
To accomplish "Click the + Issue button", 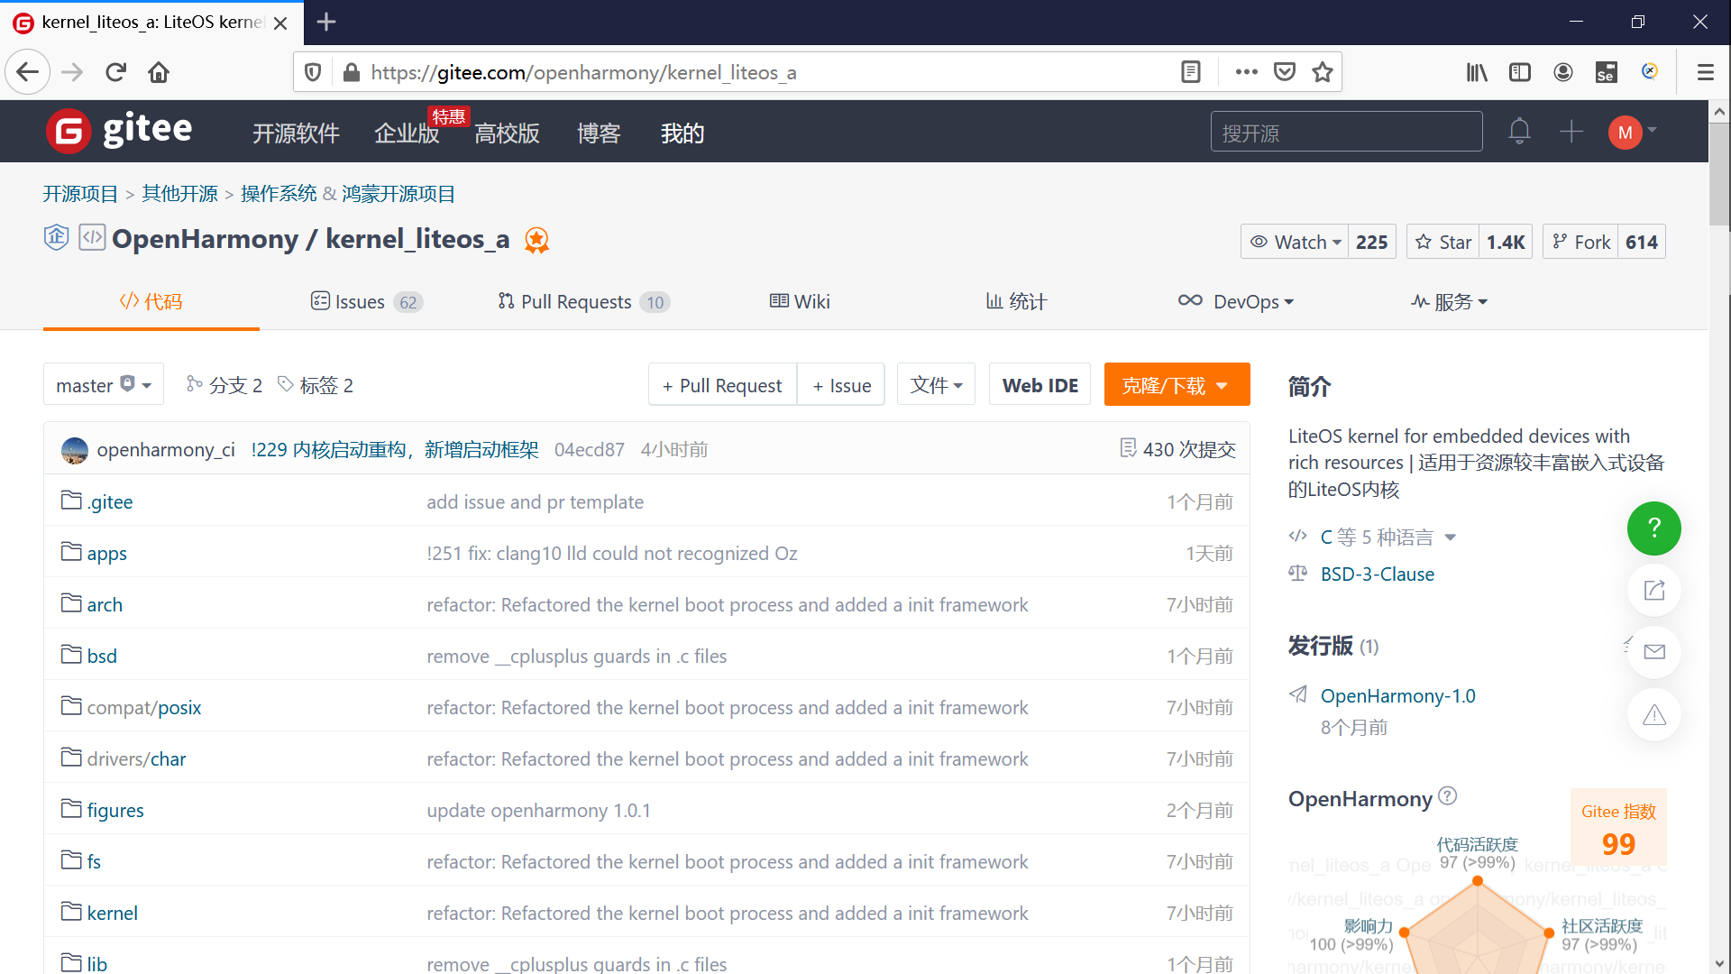I will click(841, 385).
